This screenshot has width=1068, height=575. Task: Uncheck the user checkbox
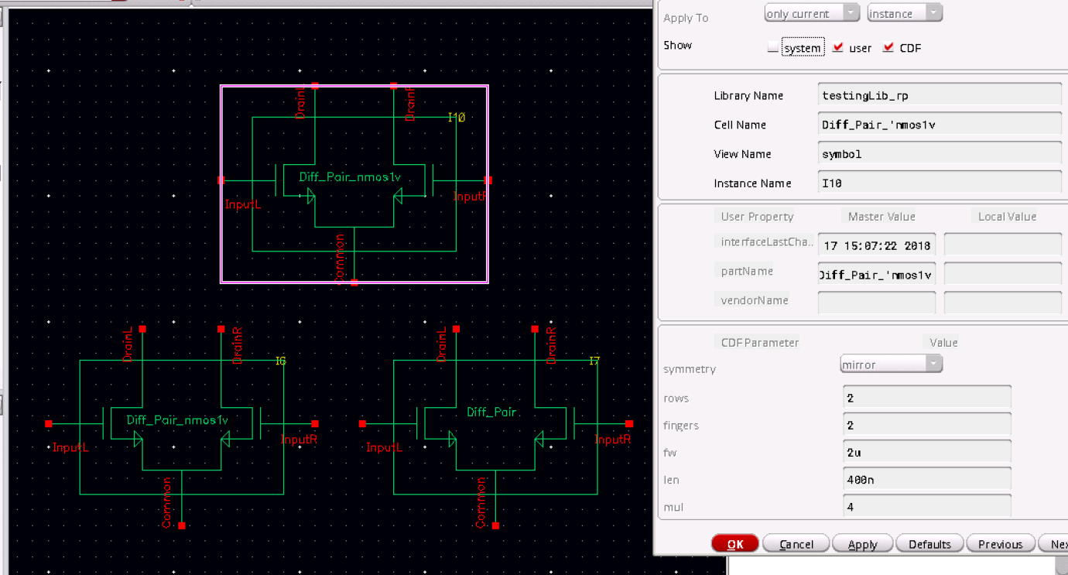pyautogui.click(x=837, y=48)
